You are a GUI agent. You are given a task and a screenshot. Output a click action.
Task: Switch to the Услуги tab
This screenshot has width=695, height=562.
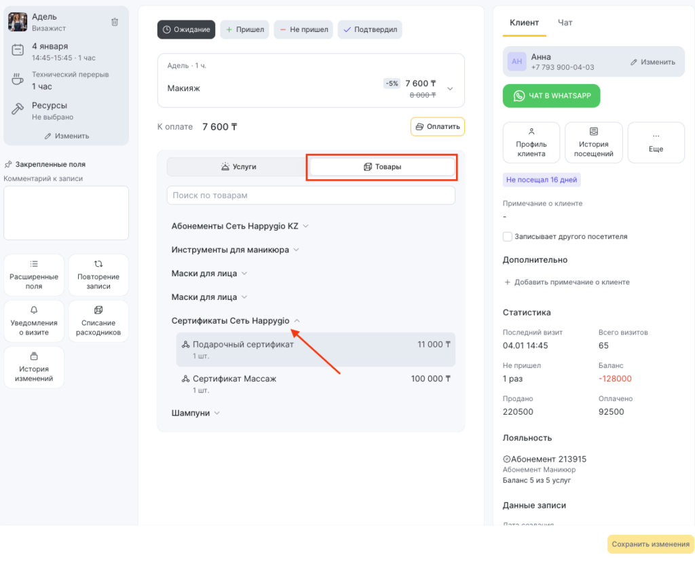[238, 167]
